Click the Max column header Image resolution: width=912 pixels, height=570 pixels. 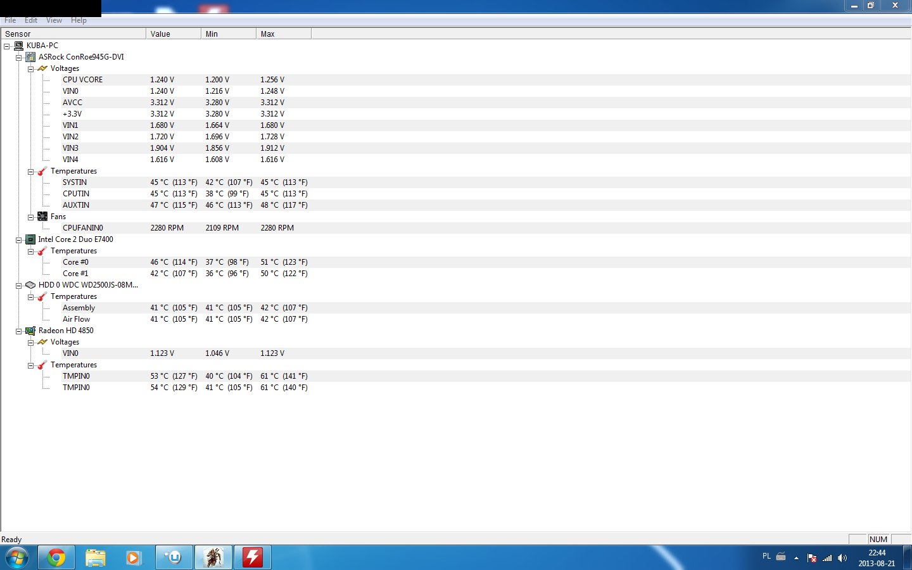coord(284,34)
